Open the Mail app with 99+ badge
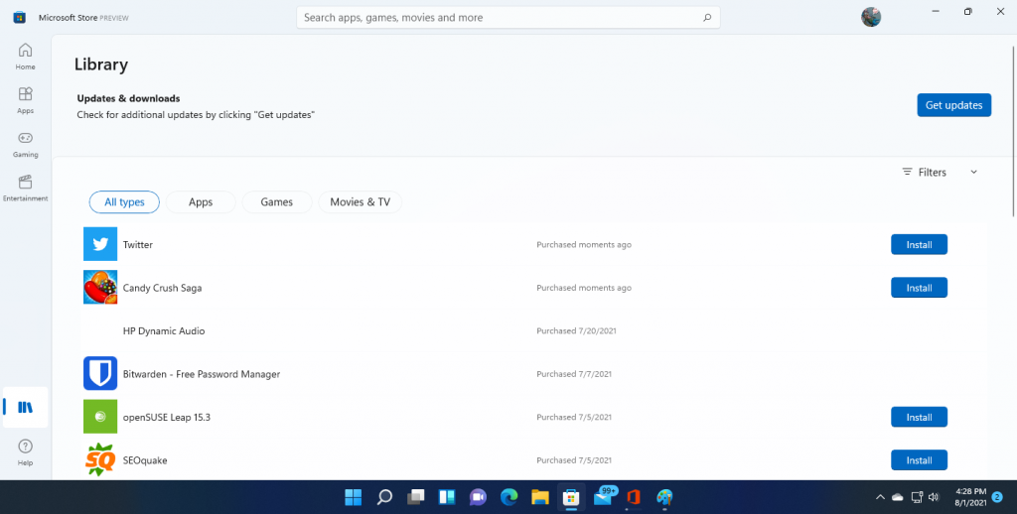1017x514 pixels. 604,496
